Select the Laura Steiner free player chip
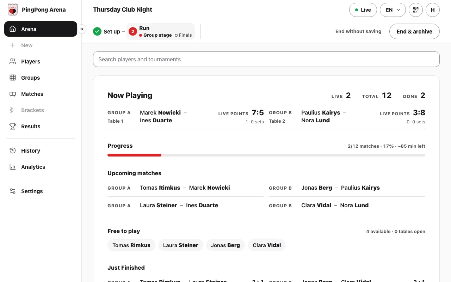The height and width of the screenshot is (282, 451). pyautogui.click(x=181, y=245)
